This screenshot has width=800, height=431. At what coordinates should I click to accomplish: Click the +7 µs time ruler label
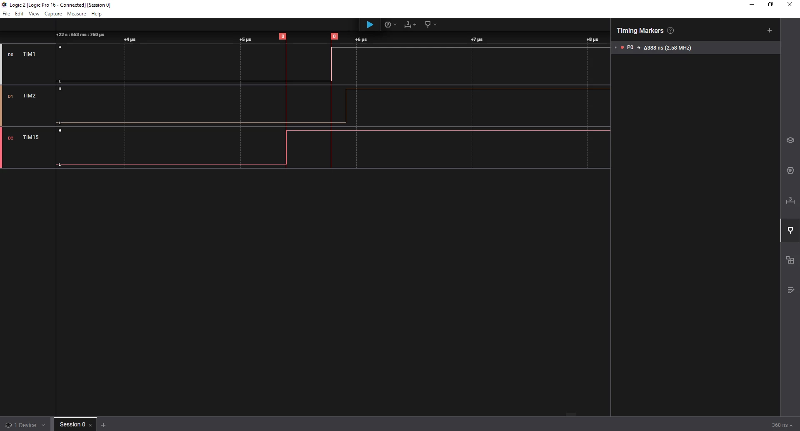pyautogui.click(x=477, y=40)
